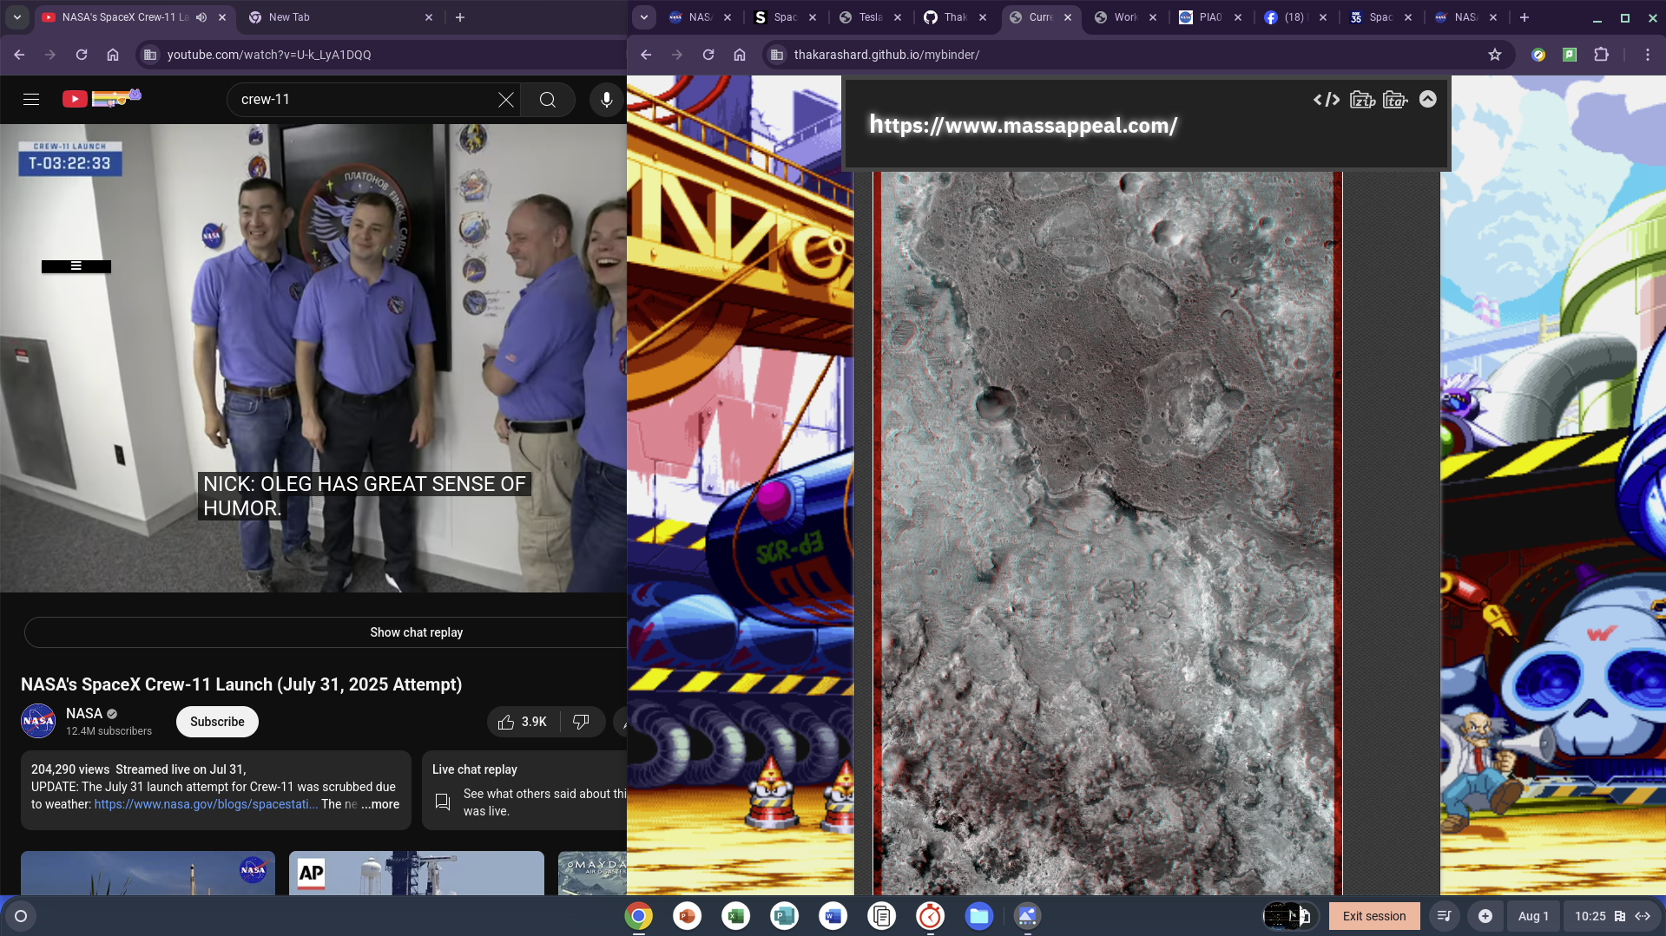Screen dimensions: 1666x936
Task: Start voice search with microphone icon
Action: [606, 100]
